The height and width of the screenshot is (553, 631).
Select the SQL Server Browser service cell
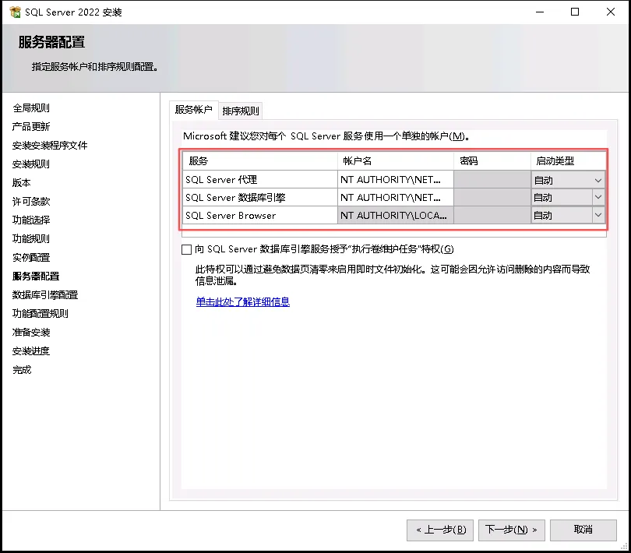(x=259, y=216)
